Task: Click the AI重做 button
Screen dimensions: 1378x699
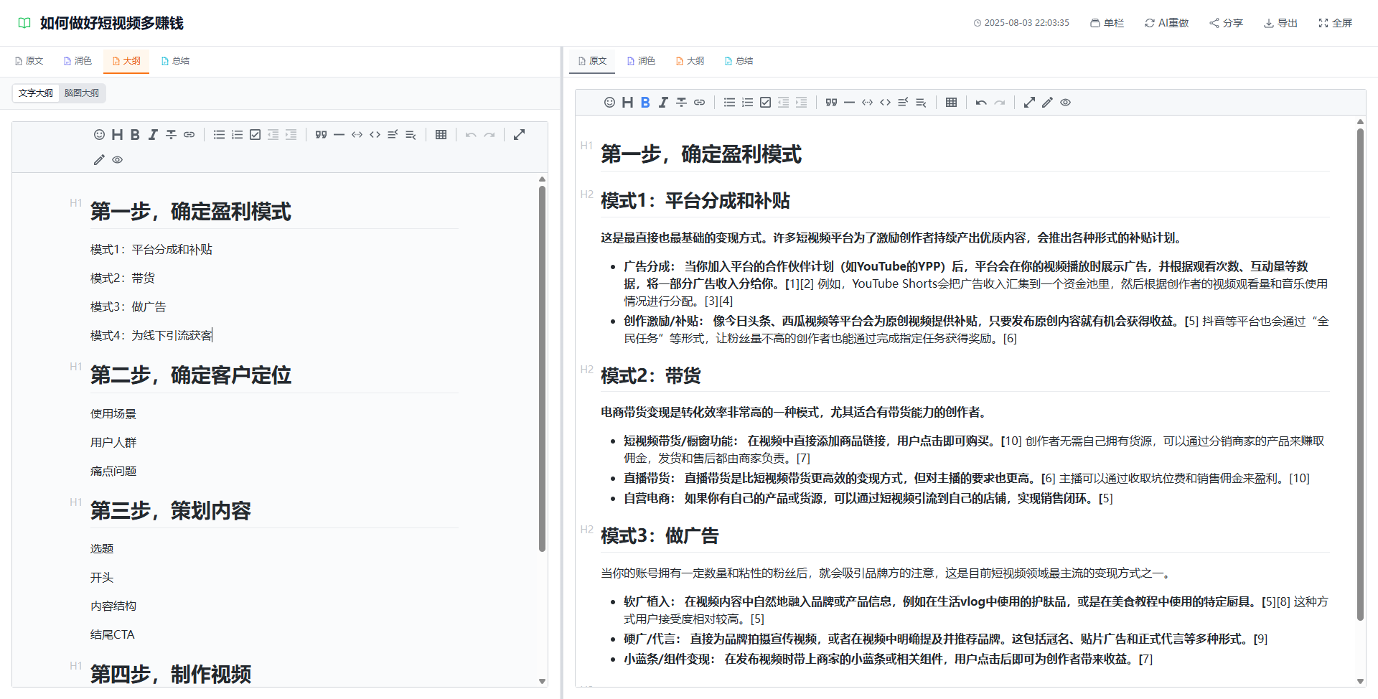Action: click(x=1167, y=23)
